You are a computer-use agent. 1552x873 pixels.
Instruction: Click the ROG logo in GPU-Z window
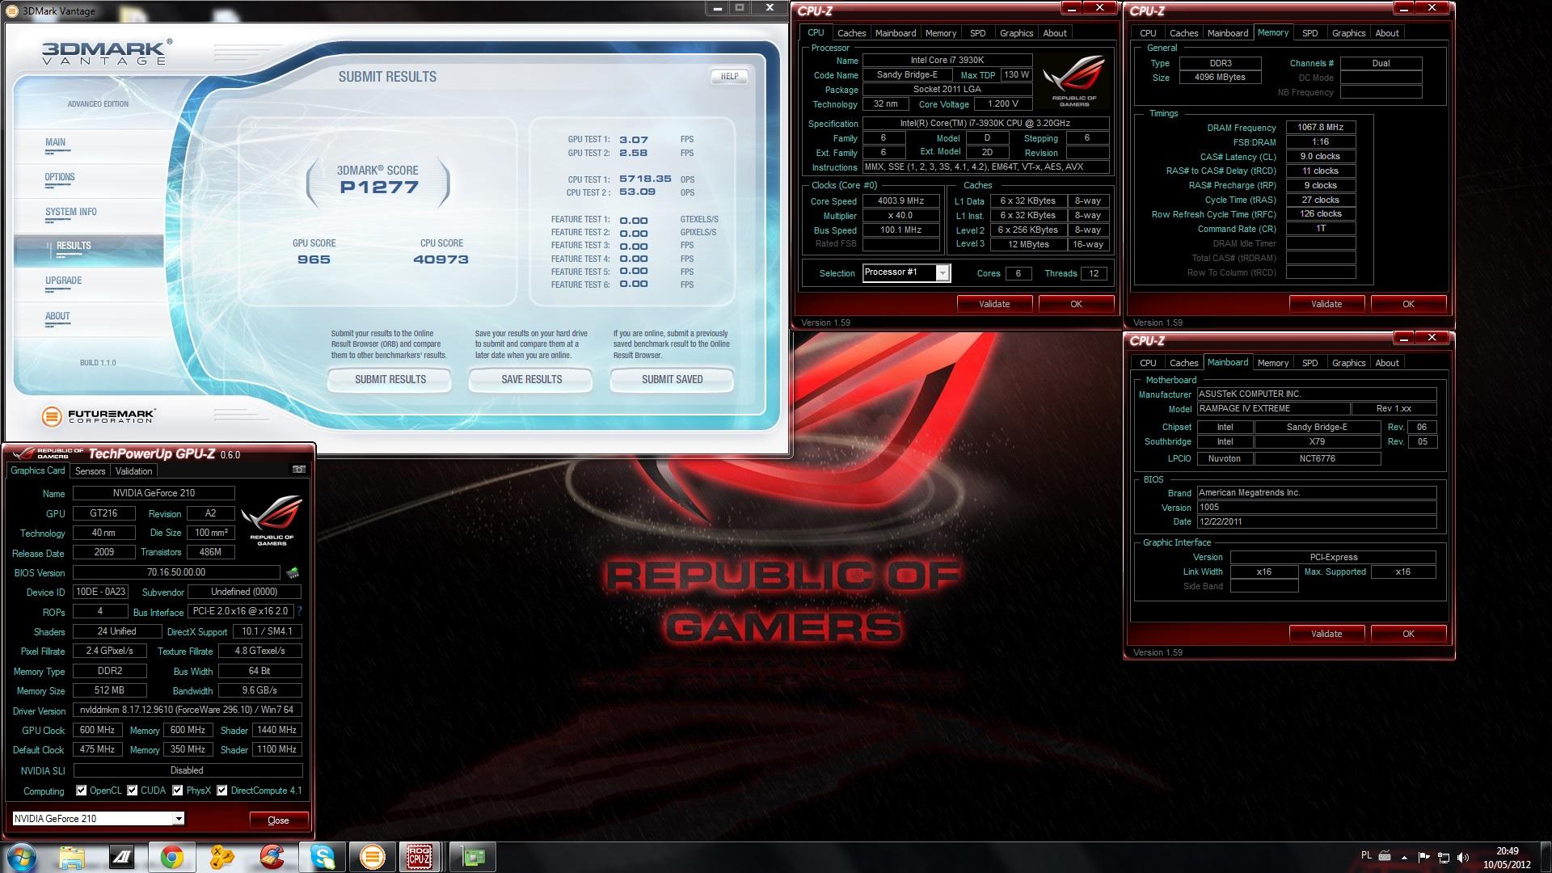(x=272, y=519)
